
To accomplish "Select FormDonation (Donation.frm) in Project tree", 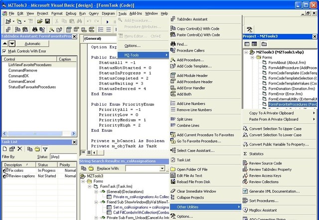I will coord(292,88).
